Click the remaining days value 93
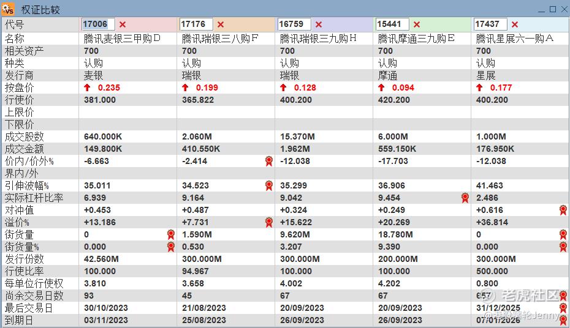570x328 pixels. coord(89,296)
